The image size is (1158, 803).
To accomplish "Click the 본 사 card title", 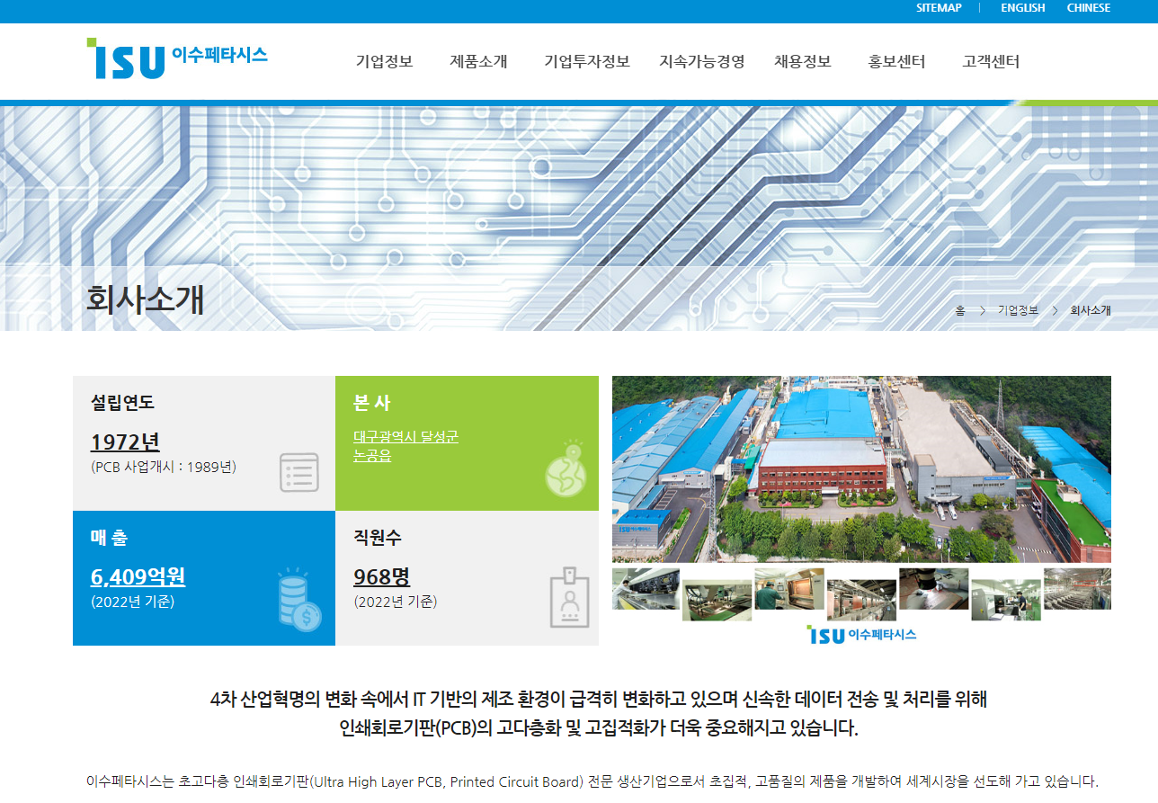I will point(372,402).
